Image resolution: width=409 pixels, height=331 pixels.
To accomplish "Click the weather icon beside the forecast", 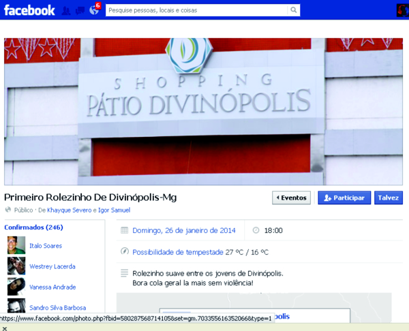I will (x=125, y=251).
